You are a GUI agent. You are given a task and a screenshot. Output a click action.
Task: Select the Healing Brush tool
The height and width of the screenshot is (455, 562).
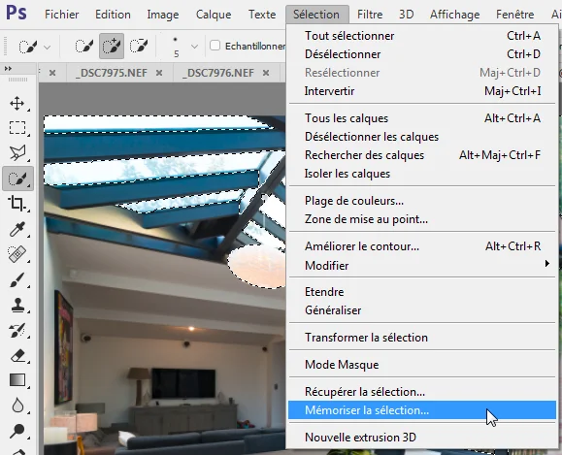17,254
